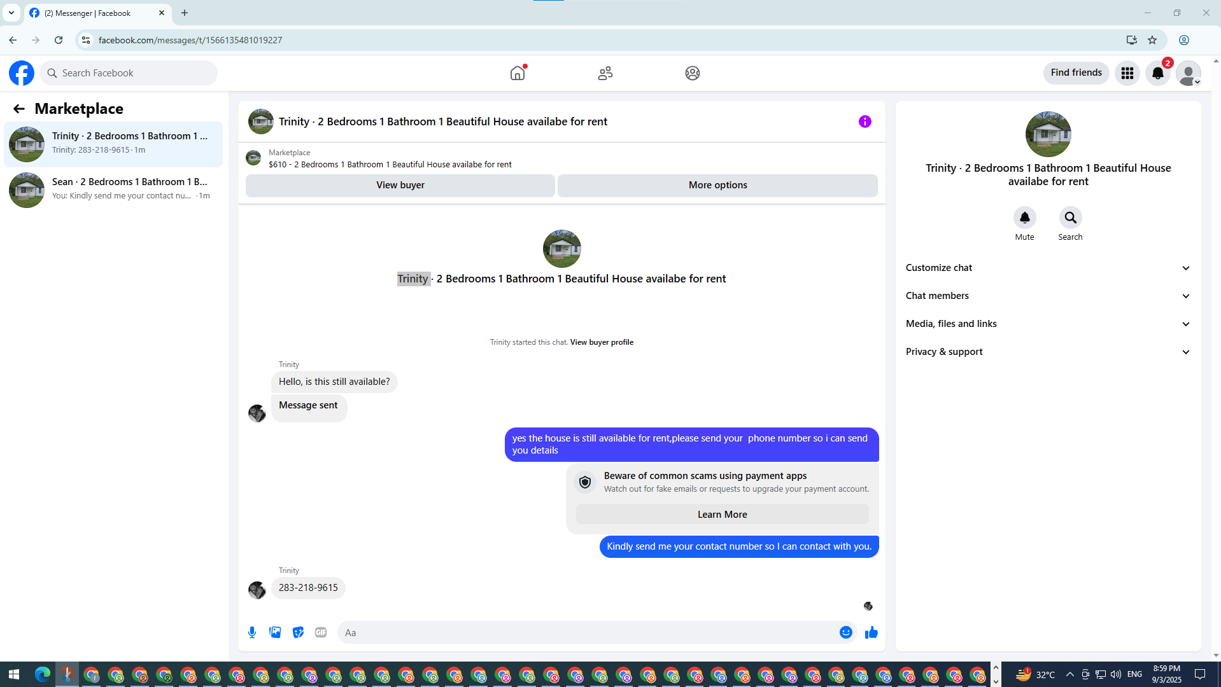The height and width of the screenshot is (687, 1221).
Task: Open the 32°C weather widget in the taskbar
Action: coord(1035,674)
